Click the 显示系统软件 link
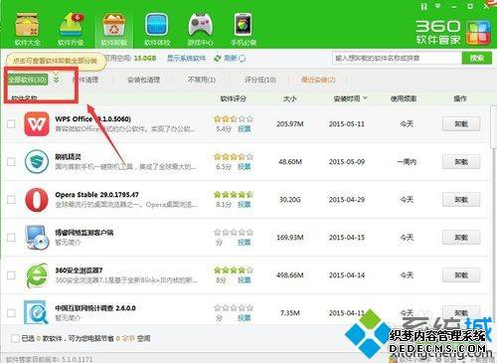The image size is (497, 363). coord(186,59)
